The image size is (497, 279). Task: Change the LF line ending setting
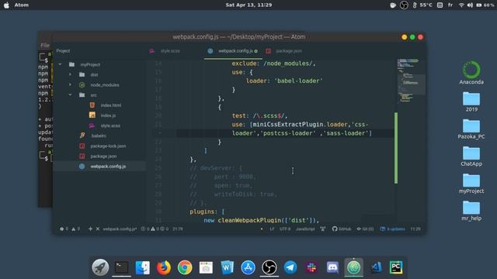[x=272, y=229]
